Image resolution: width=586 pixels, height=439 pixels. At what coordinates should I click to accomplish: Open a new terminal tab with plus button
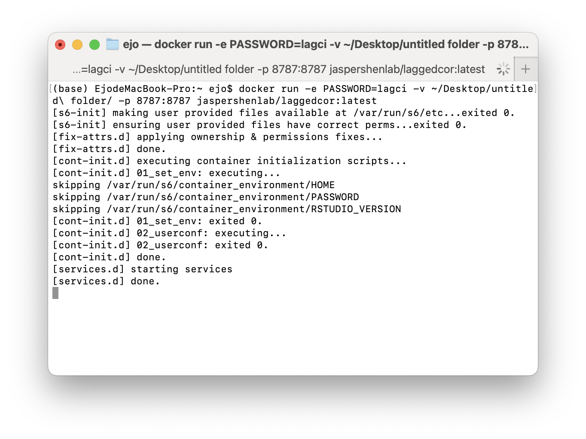pyautogui.click(x=525, y=69)
